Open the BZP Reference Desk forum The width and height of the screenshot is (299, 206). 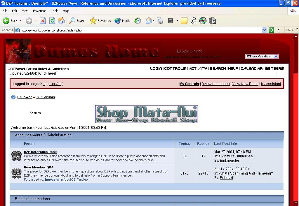[40, 152]
